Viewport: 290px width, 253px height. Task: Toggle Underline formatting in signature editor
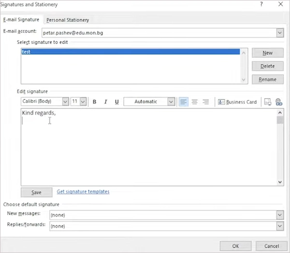[116, 102]
